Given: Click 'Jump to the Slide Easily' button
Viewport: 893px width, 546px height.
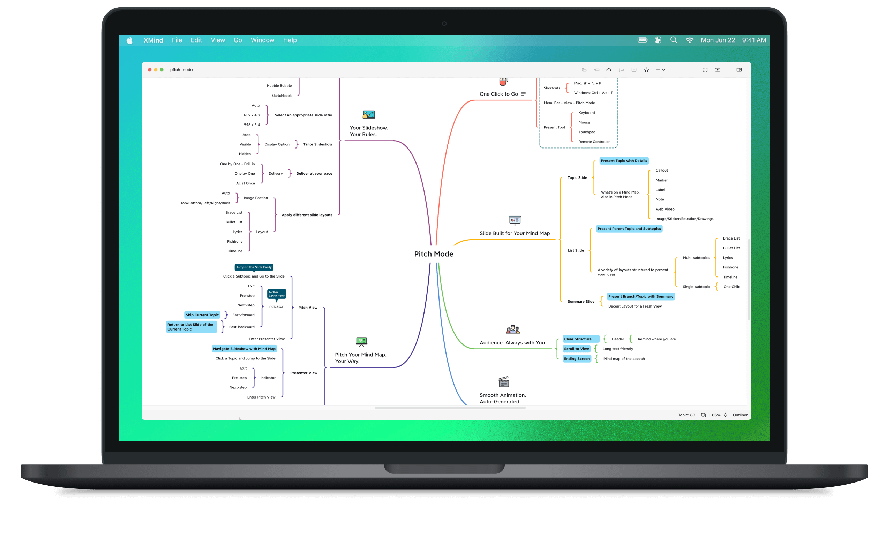Looking at the screenshot, I should click(253, 267).
